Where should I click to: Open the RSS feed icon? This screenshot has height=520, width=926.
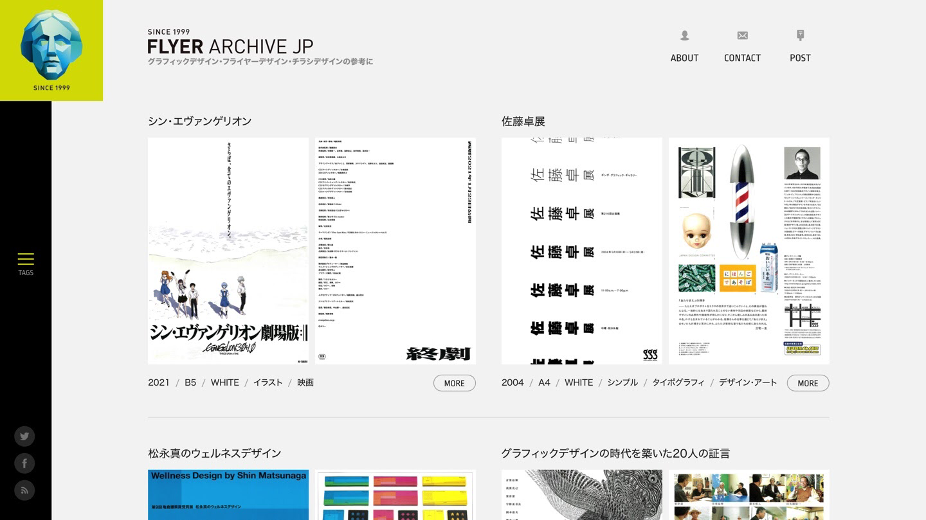(x=24, y=490)
